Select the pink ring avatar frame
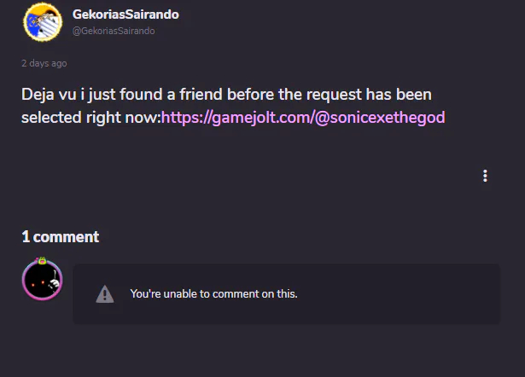 tap(42, 280)
